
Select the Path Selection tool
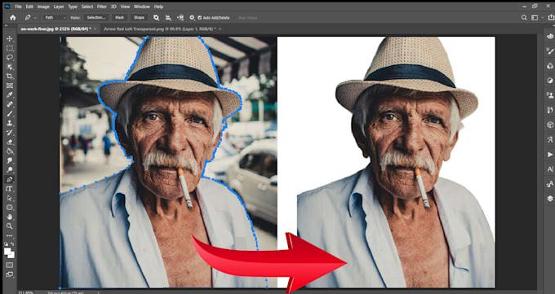pyautogui.click(x=10, y=198)
